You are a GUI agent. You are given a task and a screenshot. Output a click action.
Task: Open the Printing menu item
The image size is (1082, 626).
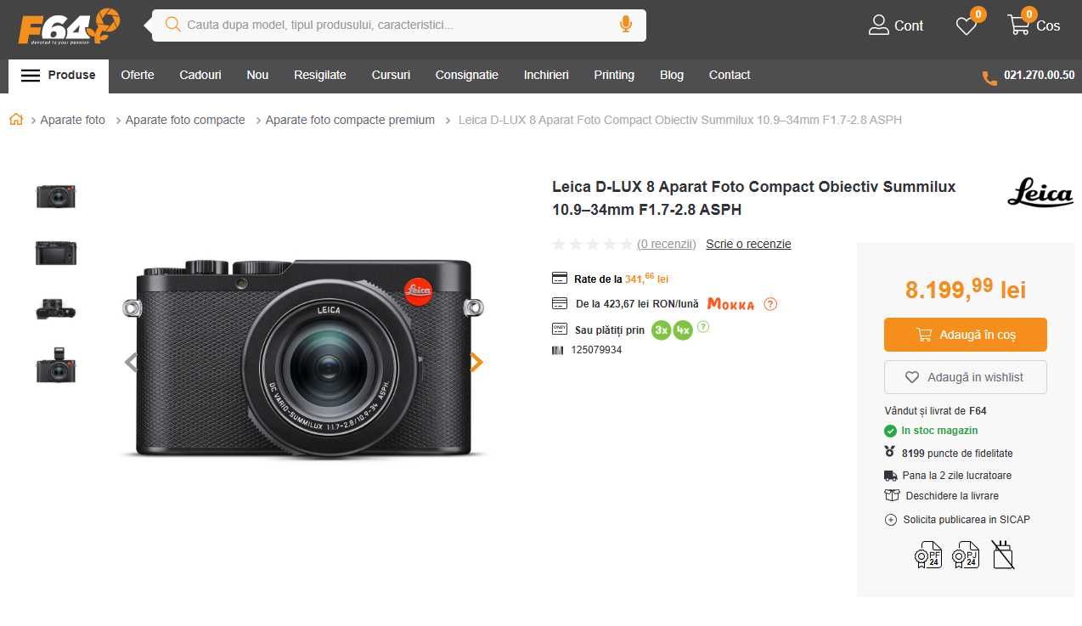tap(614, 75)
